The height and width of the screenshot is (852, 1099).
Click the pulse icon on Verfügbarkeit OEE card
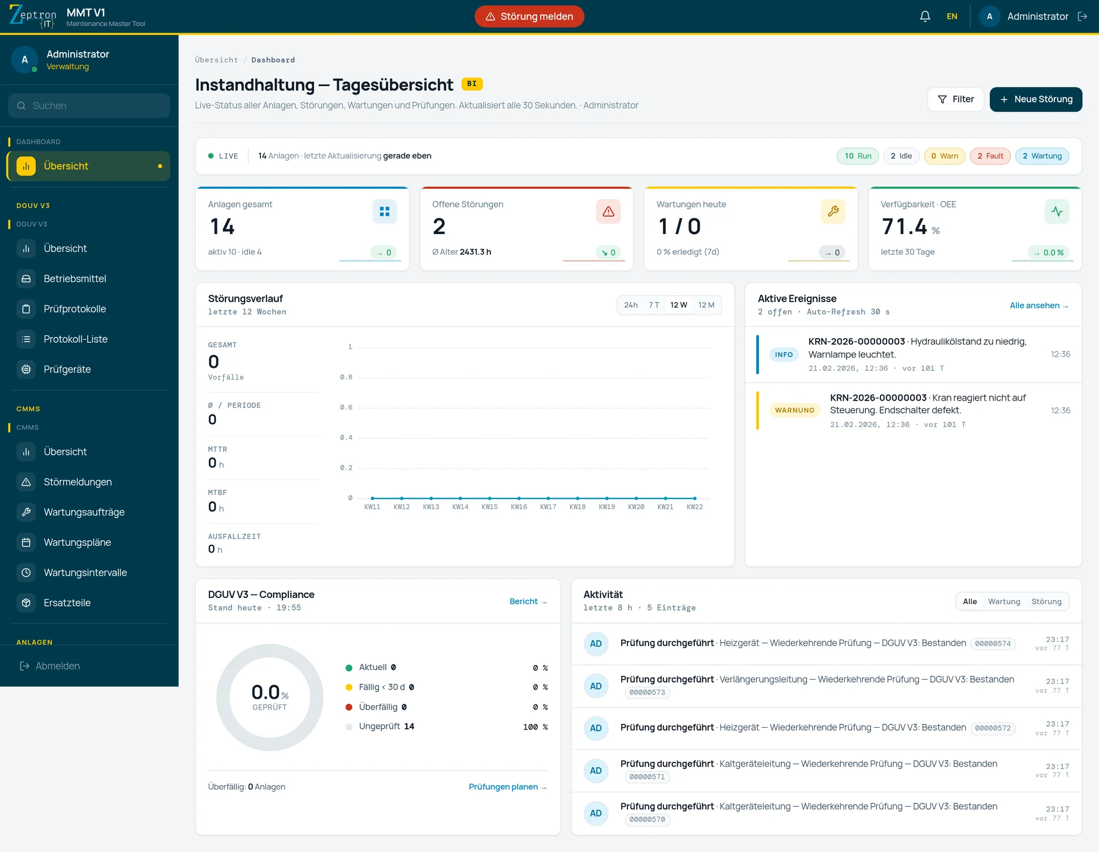tap(1057, 212)
